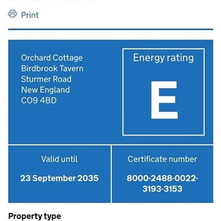Click the Property type heading

pyautogui.click(x=35, y=216)
